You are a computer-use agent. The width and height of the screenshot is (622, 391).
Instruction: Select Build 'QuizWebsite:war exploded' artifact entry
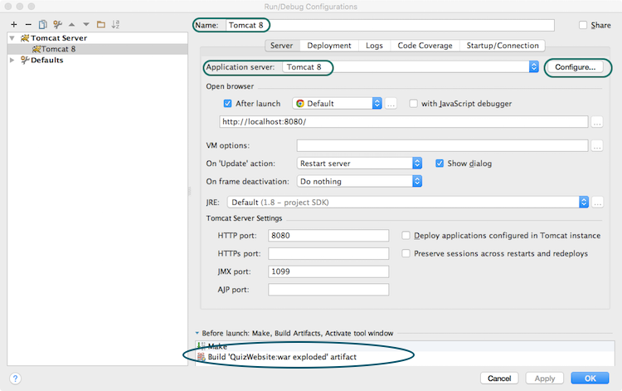(x=405, y=357)
